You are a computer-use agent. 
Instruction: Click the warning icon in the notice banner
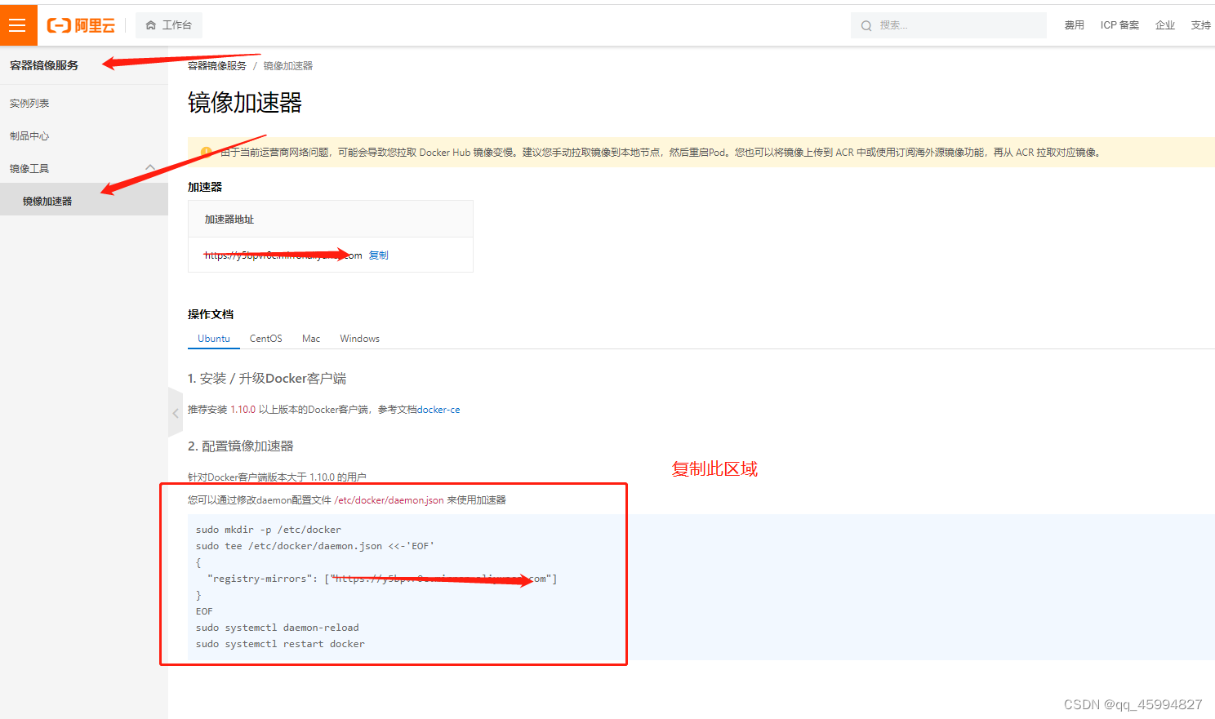coord(206,152)
